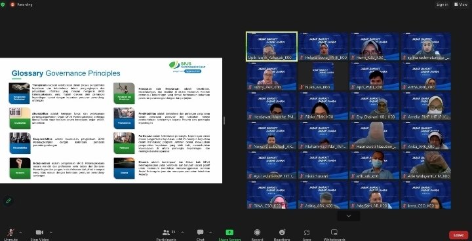Click the Dinamis image card on slide

tap(124, 168)
